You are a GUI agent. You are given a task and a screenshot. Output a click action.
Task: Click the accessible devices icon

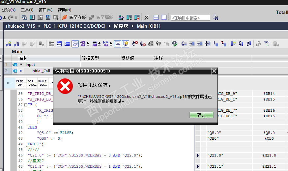click(x=121, y=17)
